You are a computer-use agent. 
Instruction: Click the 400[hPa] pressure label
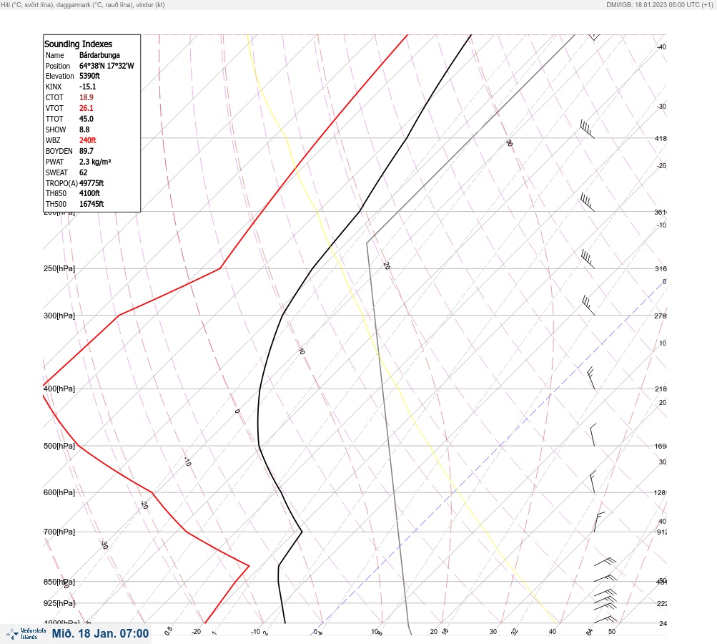(x=59, y=389)
